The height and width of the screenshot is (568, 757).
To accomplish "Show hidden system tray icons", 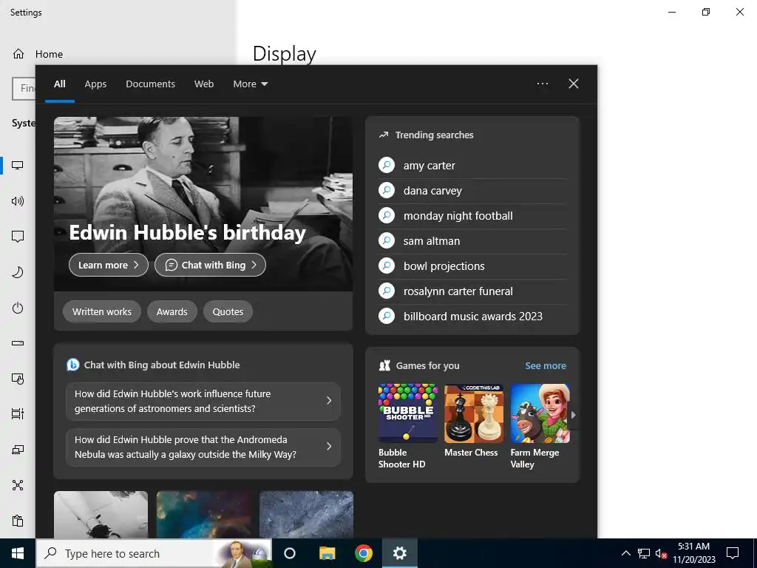I will click(x=625, y=553).
